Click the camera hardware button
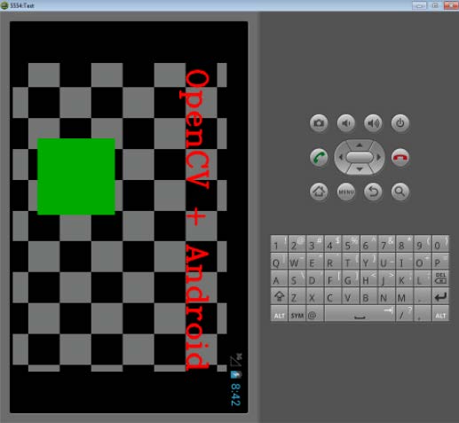 [319, 123]
